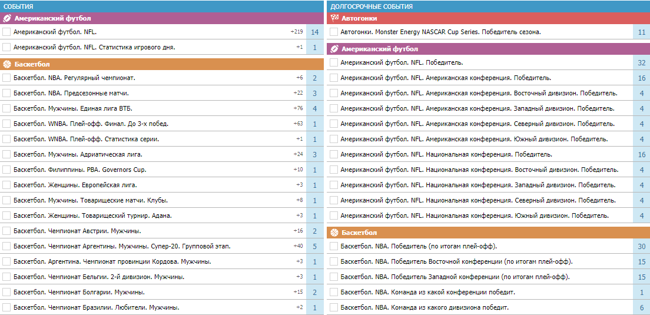Tick the Monster Energy NASCAR Cup Series checkbox
Viewport: 650px width, 315px height.
pyautogui.click(x=334, y=32)
